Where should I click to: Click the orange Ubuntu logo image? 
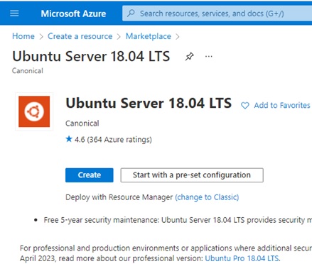point(34,111)
